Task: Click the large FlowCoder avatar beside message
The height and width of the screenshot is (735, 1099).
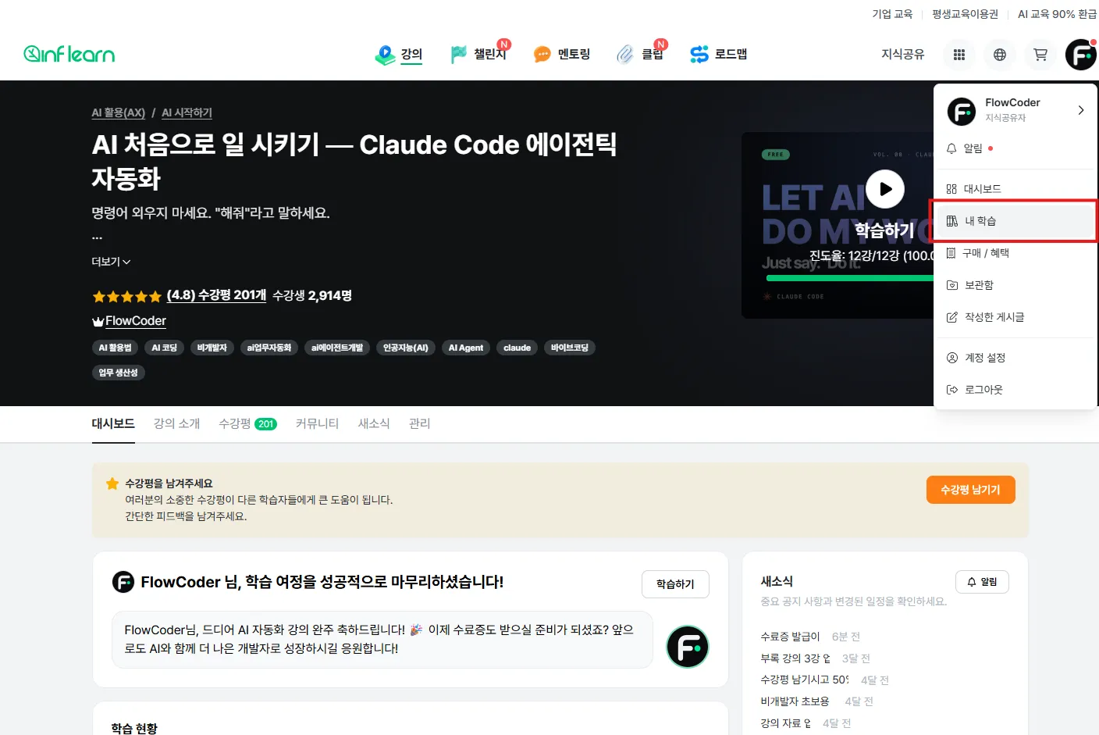Action: point(688,647)
